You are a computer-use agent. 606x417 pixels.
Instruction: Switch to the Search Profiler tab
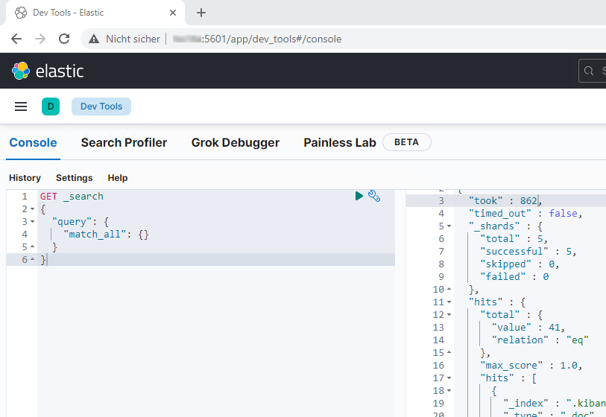tap(124, 142)
